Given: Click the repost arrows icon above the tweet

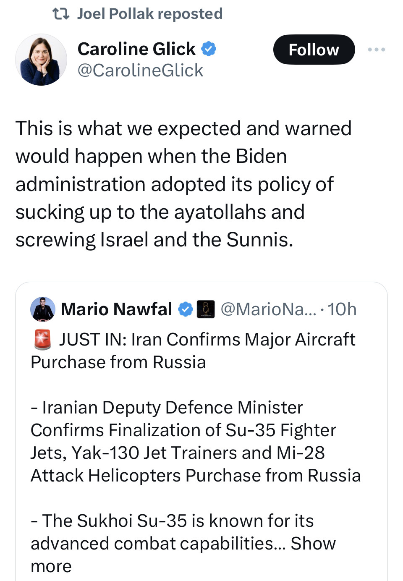Looking at the screenshot, I should 60,14.
